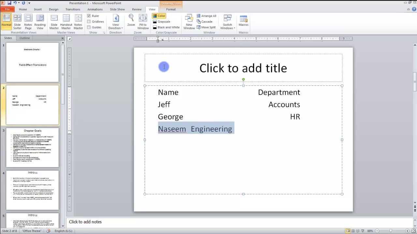Click the Zoom magnifier button in the ribbon

coord(131,20)
